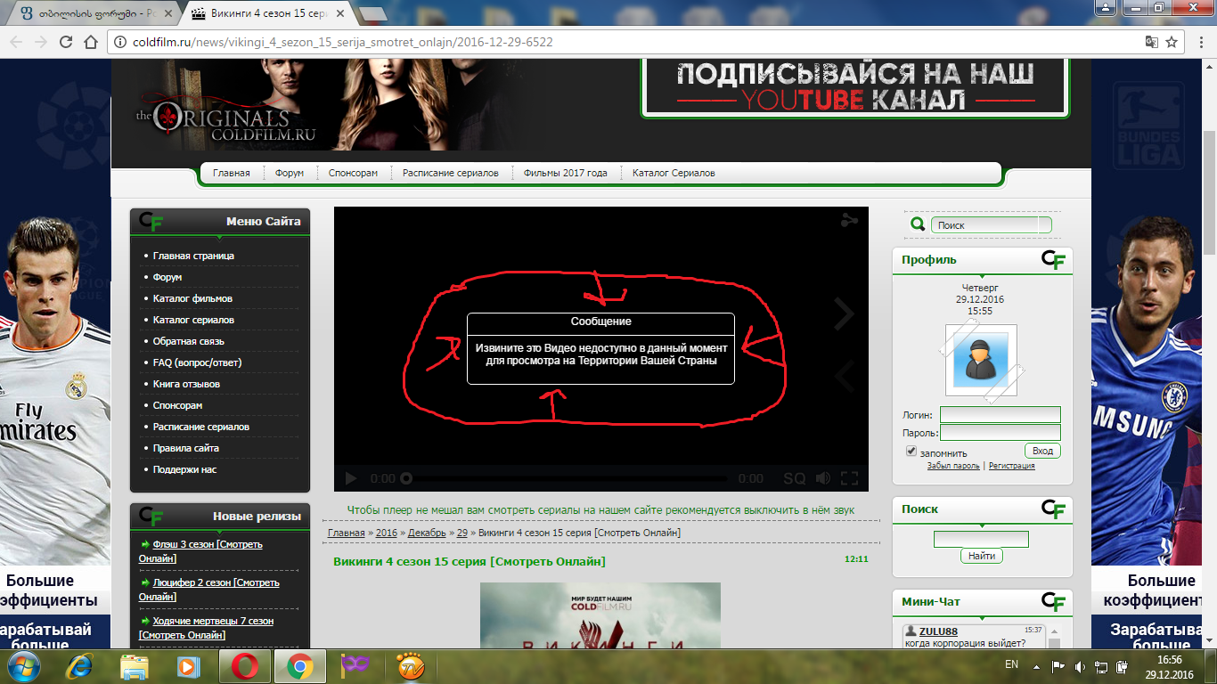This screenshot has width=1217, height=684.
Task: Click the video progress seek bar
Action: (567, 478)
